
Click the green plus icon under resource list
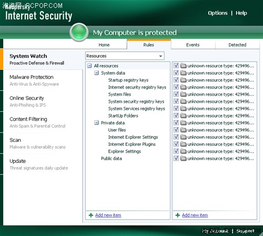pos(178,215)
